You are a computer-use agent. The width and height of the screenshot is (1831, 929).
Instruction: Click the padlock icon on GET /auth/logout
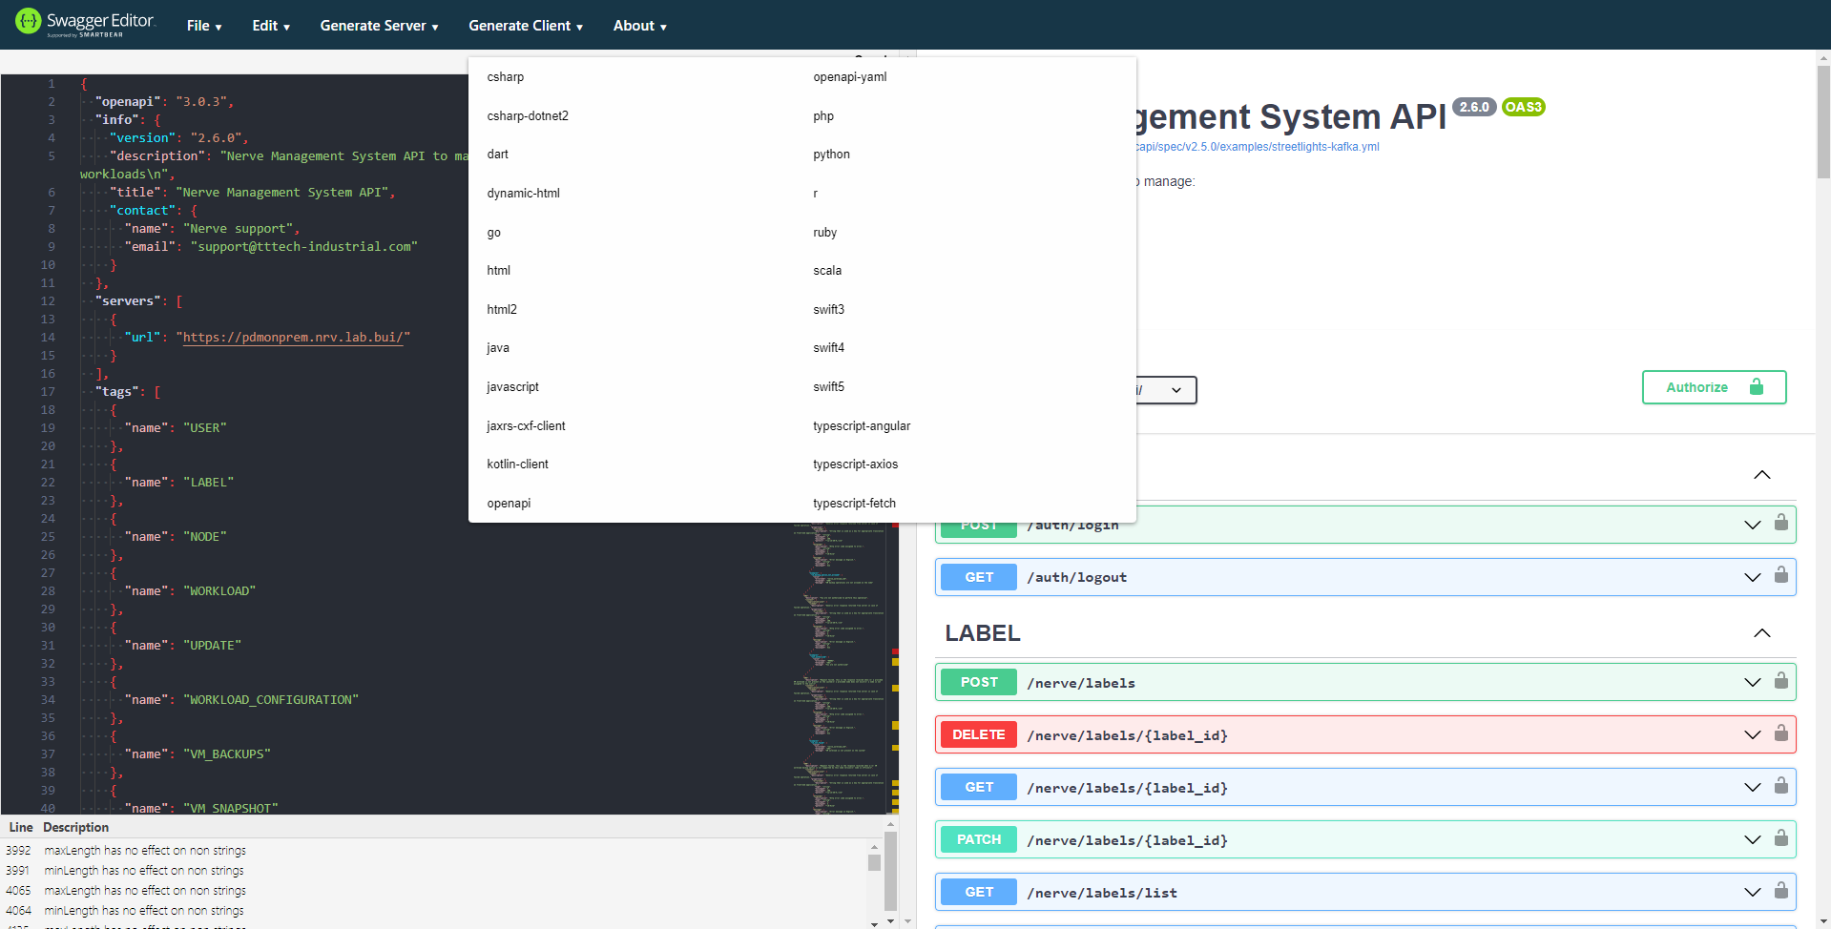1780,576
